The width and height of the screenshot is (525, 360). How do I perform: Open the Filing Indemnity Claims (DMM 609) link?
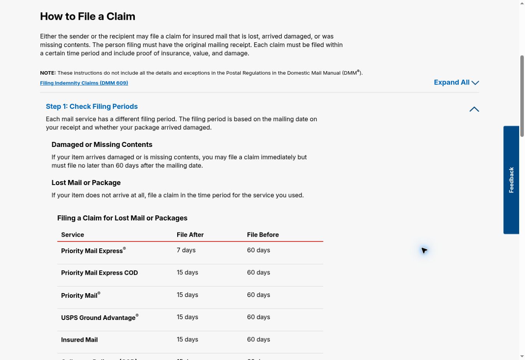(84, 83)
